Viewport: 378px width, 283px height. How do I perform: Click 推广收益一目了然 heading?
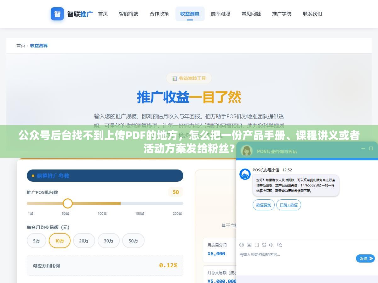pyautogui.click(x=189, y=97)
